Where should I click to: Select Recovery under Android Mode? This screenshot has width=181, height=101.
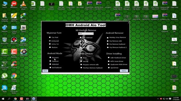50,58
